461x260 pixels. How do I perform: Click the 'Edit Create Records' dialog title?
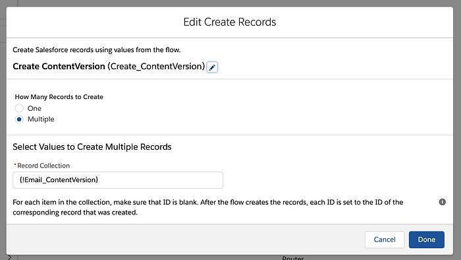(x=230, y=22)
